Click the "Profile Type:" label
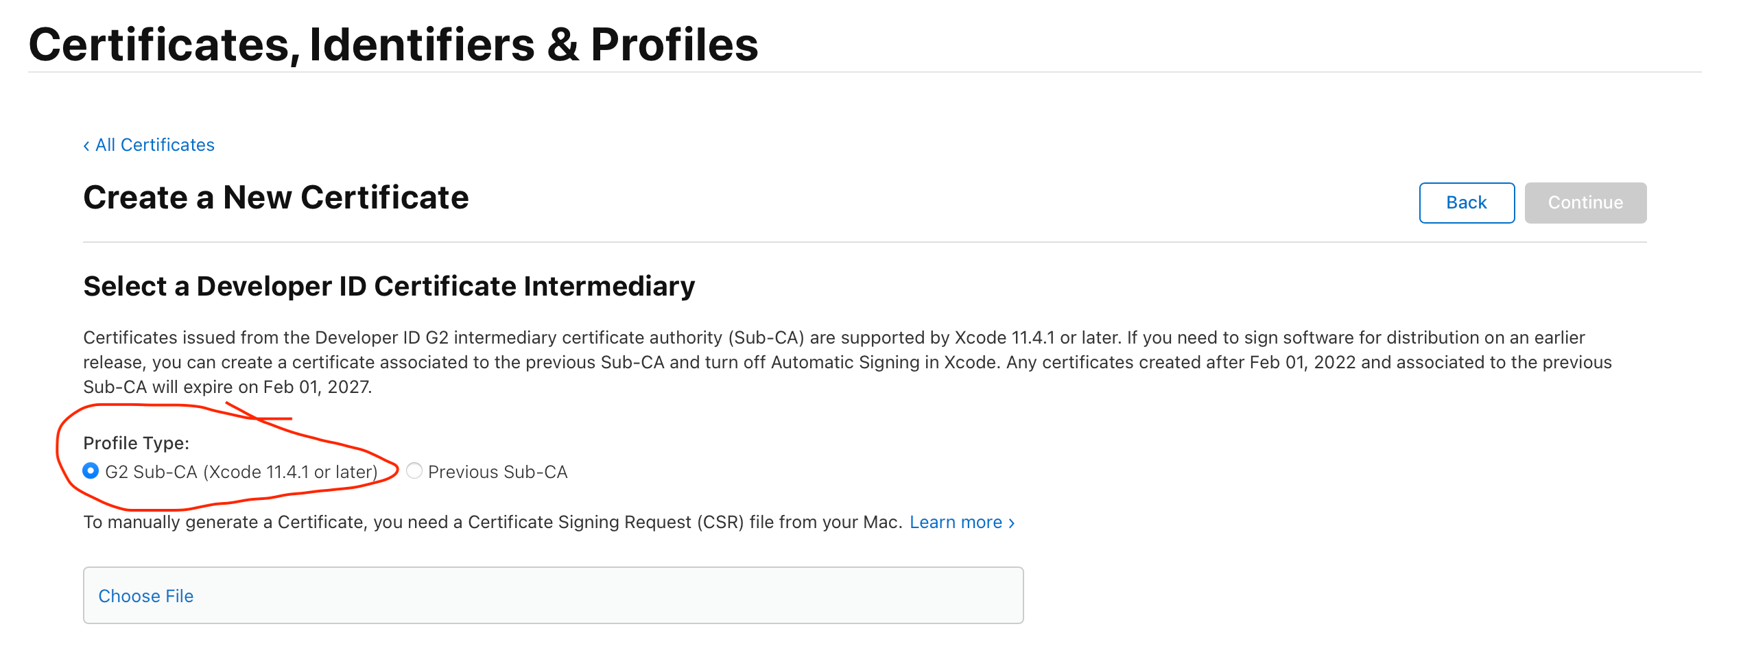This screenshot has height=668, width=1741. click(136, 443)
